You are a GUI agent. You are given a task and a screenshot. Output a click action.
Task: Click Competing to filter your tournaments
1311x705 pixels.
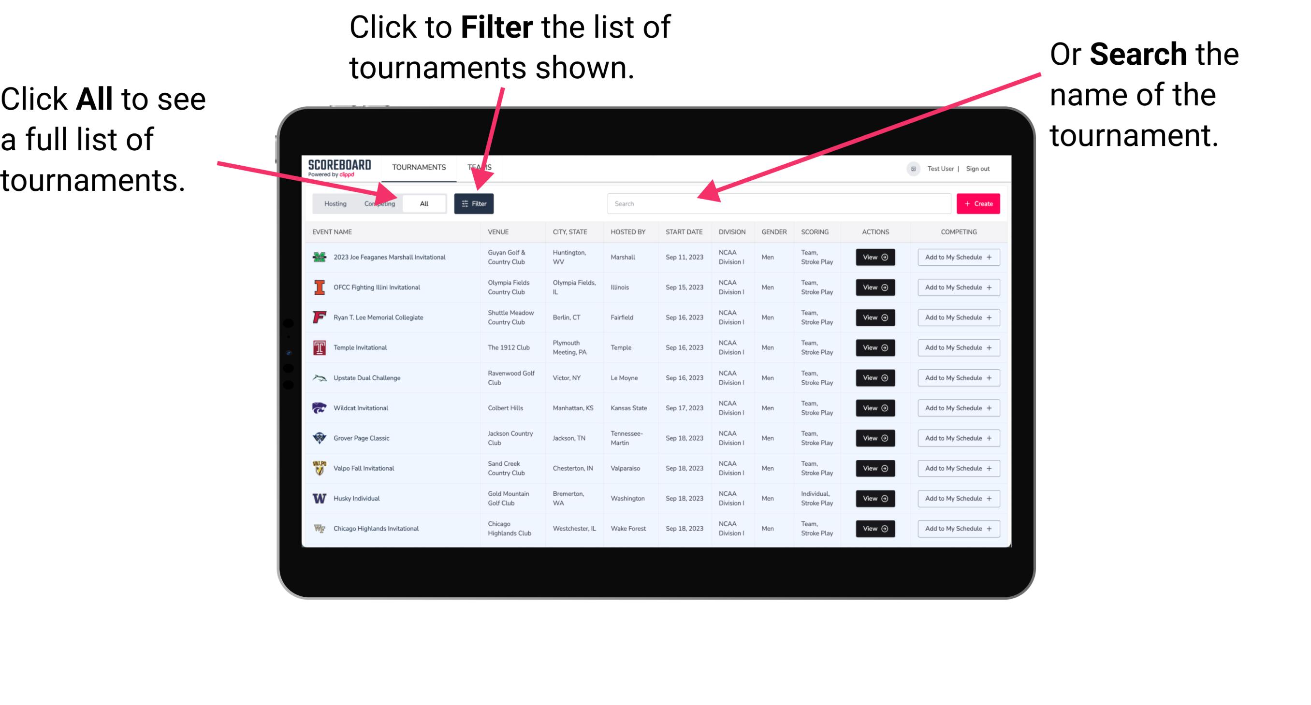click(379, 203)
